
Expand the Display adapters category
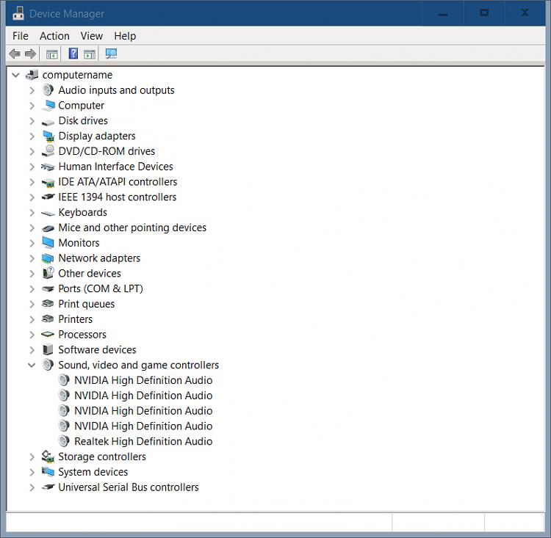[x=32, y=136]
